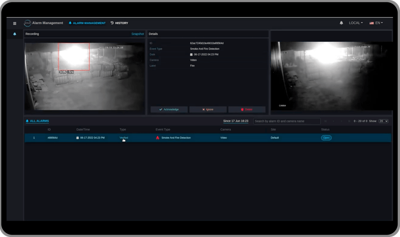Image resolution: width=400 pixels, height=237 pixels.
Task: Click the Event Type column header
Action: 163,130
